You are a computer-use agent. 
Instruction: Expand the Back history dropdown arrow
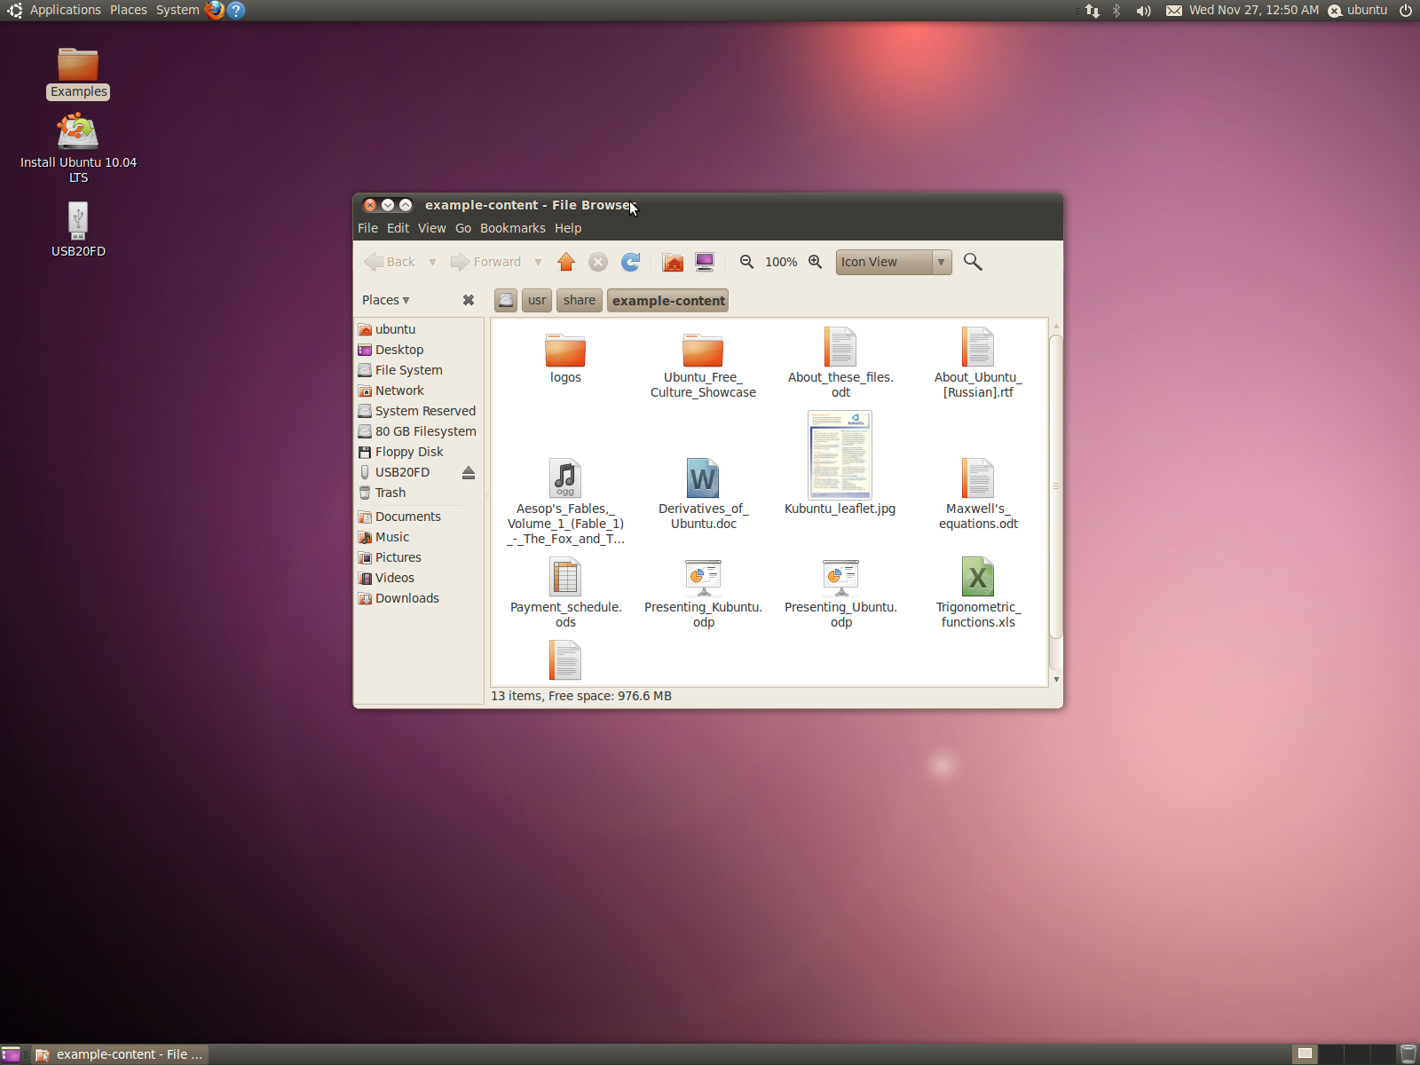(432, 262)
